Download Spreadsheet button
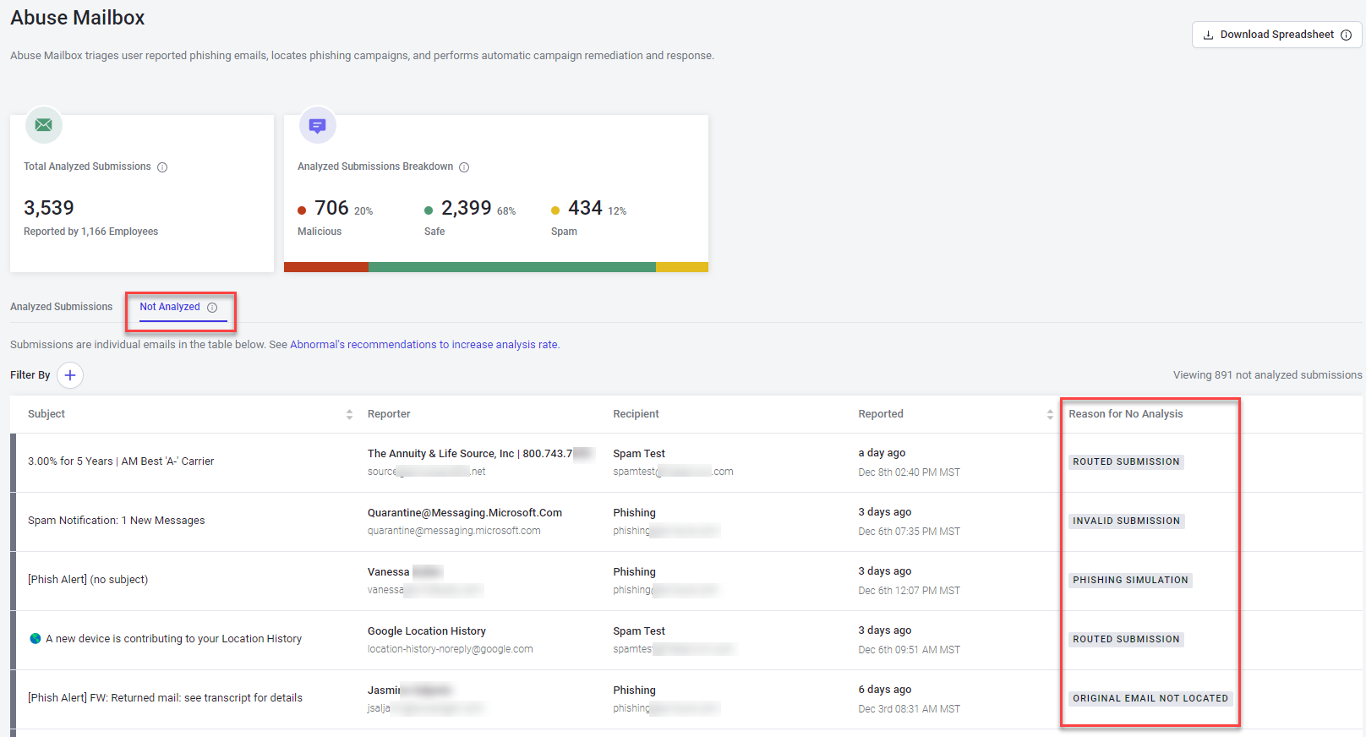This screenshot has height=737, width=1366. 1276,35
